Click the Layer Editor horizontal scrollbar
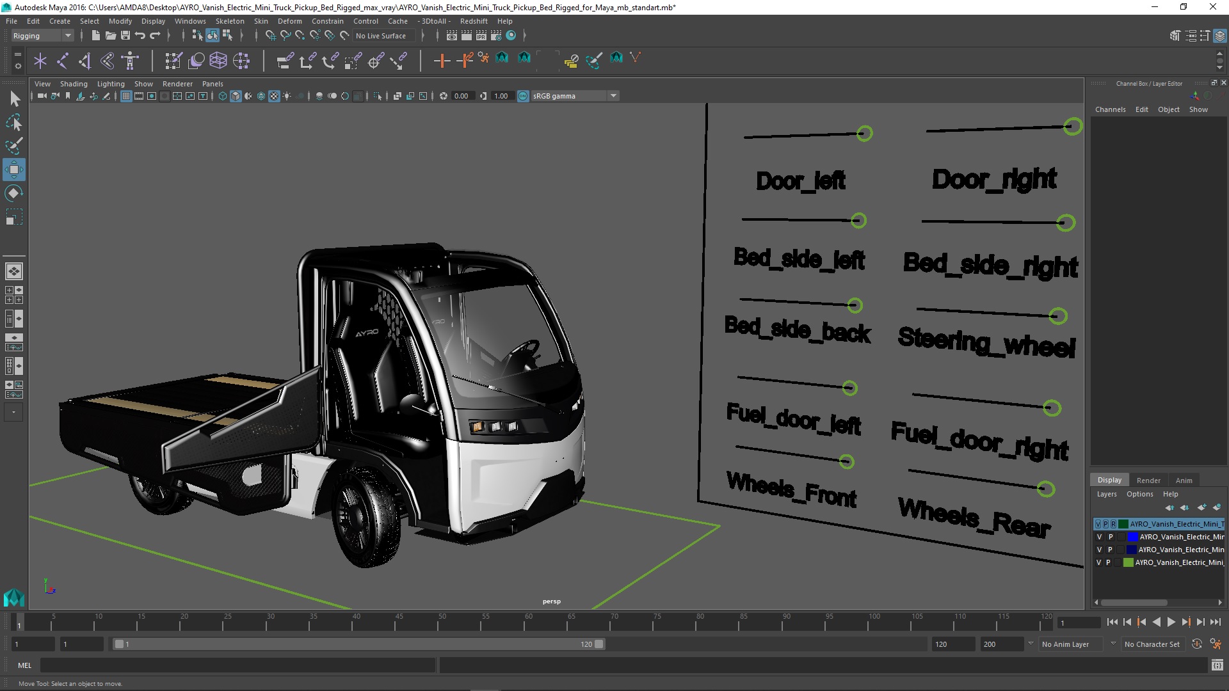 click(1134, 603)
